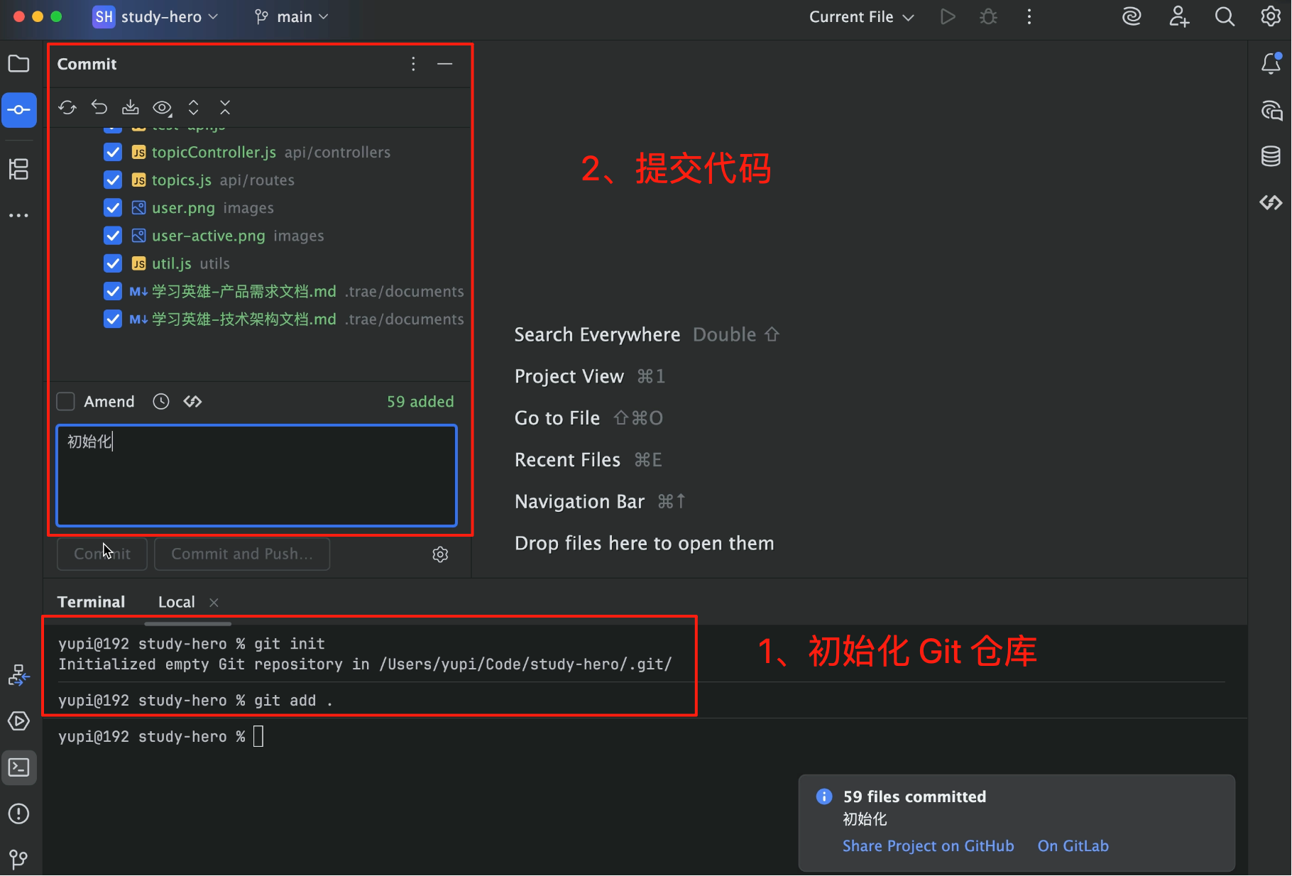Image resolution: width=1292 pixels, height=876 pixels.
Task: Select the Local terminal tab
Action: click(176, 602)
